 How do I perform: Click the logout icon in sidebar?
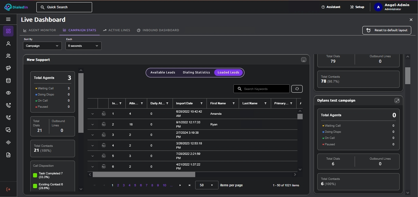(8, 189)
